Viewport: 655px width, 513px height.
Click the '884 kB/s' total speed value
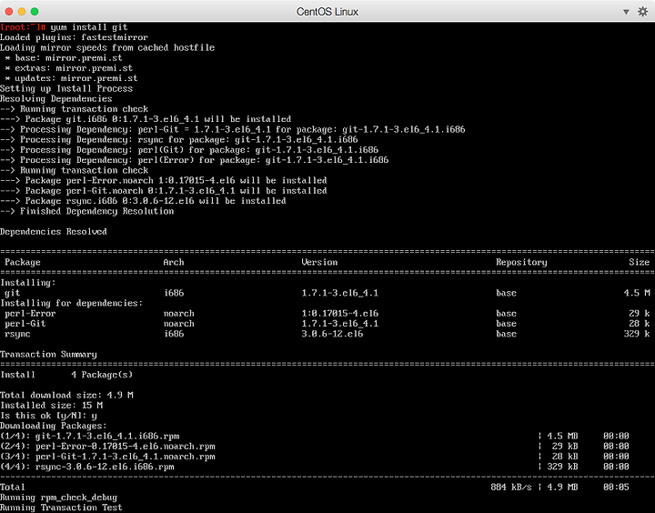tap(511, 488)
